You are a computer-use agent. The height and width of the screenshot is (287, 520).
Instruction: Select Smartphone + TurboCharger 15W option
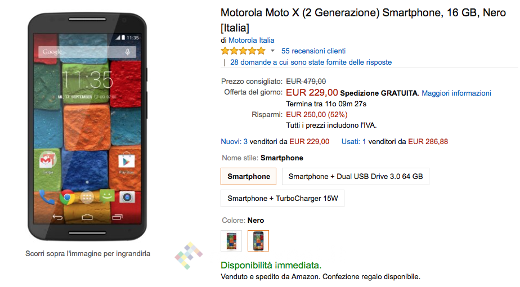(x=282, y=198)
